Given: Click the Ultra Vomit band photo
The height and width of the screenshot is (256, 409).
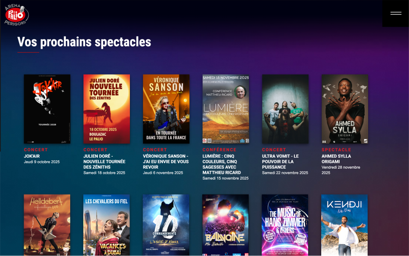Looking at the screenshot, I should pos(285,109).
